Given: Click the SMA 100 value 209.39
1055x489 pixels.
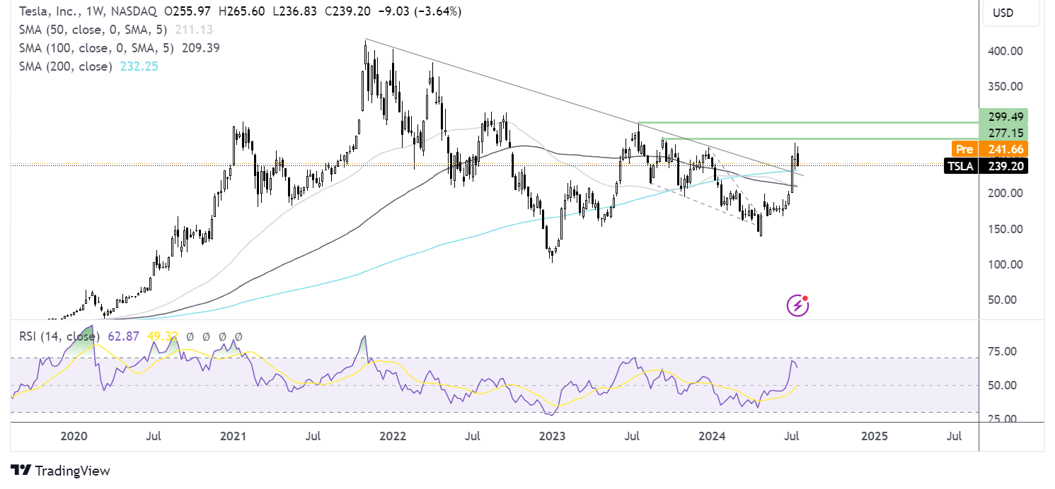Looking at the screenshot, I should [200, 48].
